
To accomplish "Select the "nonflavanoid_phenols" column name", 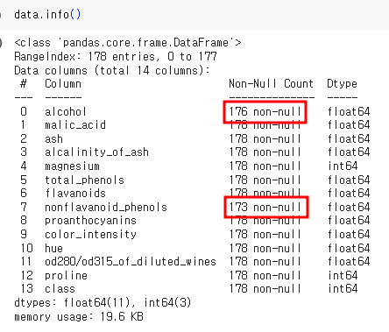I will pos(106,208).
